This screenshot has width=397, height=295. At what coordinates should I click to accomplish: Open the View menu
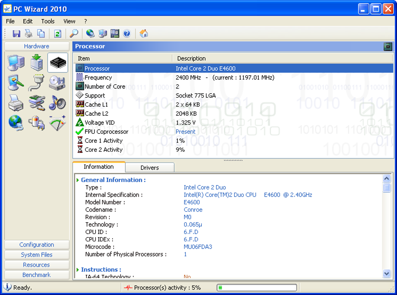tap(69, 21)
